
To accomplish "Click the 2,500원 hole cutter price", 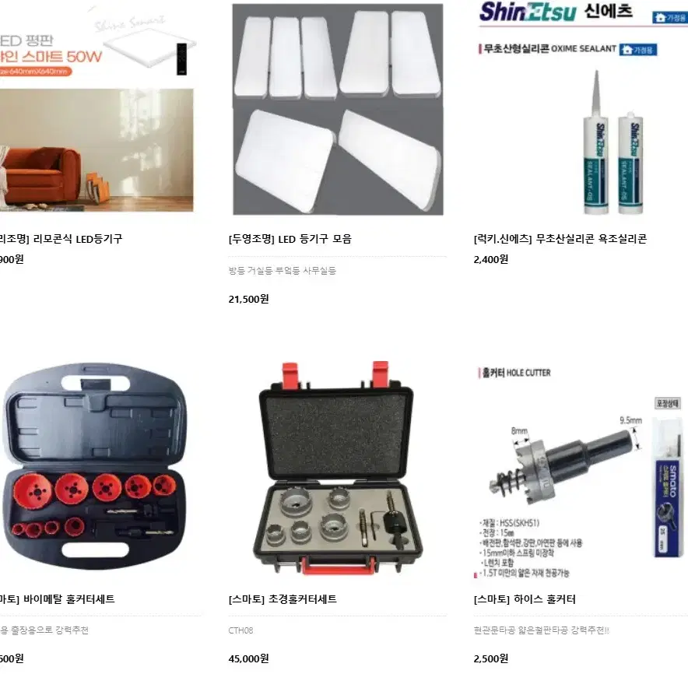I will (490, 658).
